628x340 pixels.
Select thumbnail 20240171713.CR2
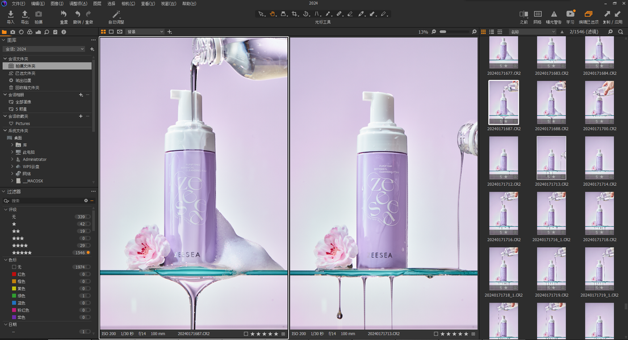pos(551,158)
